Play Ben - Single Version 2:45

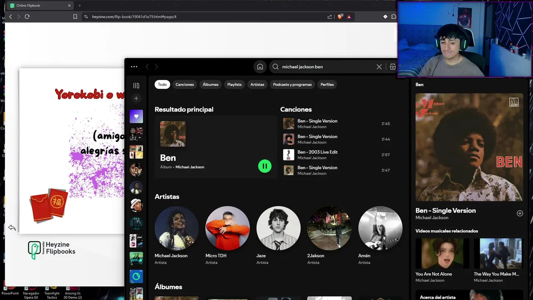point(336,124)
